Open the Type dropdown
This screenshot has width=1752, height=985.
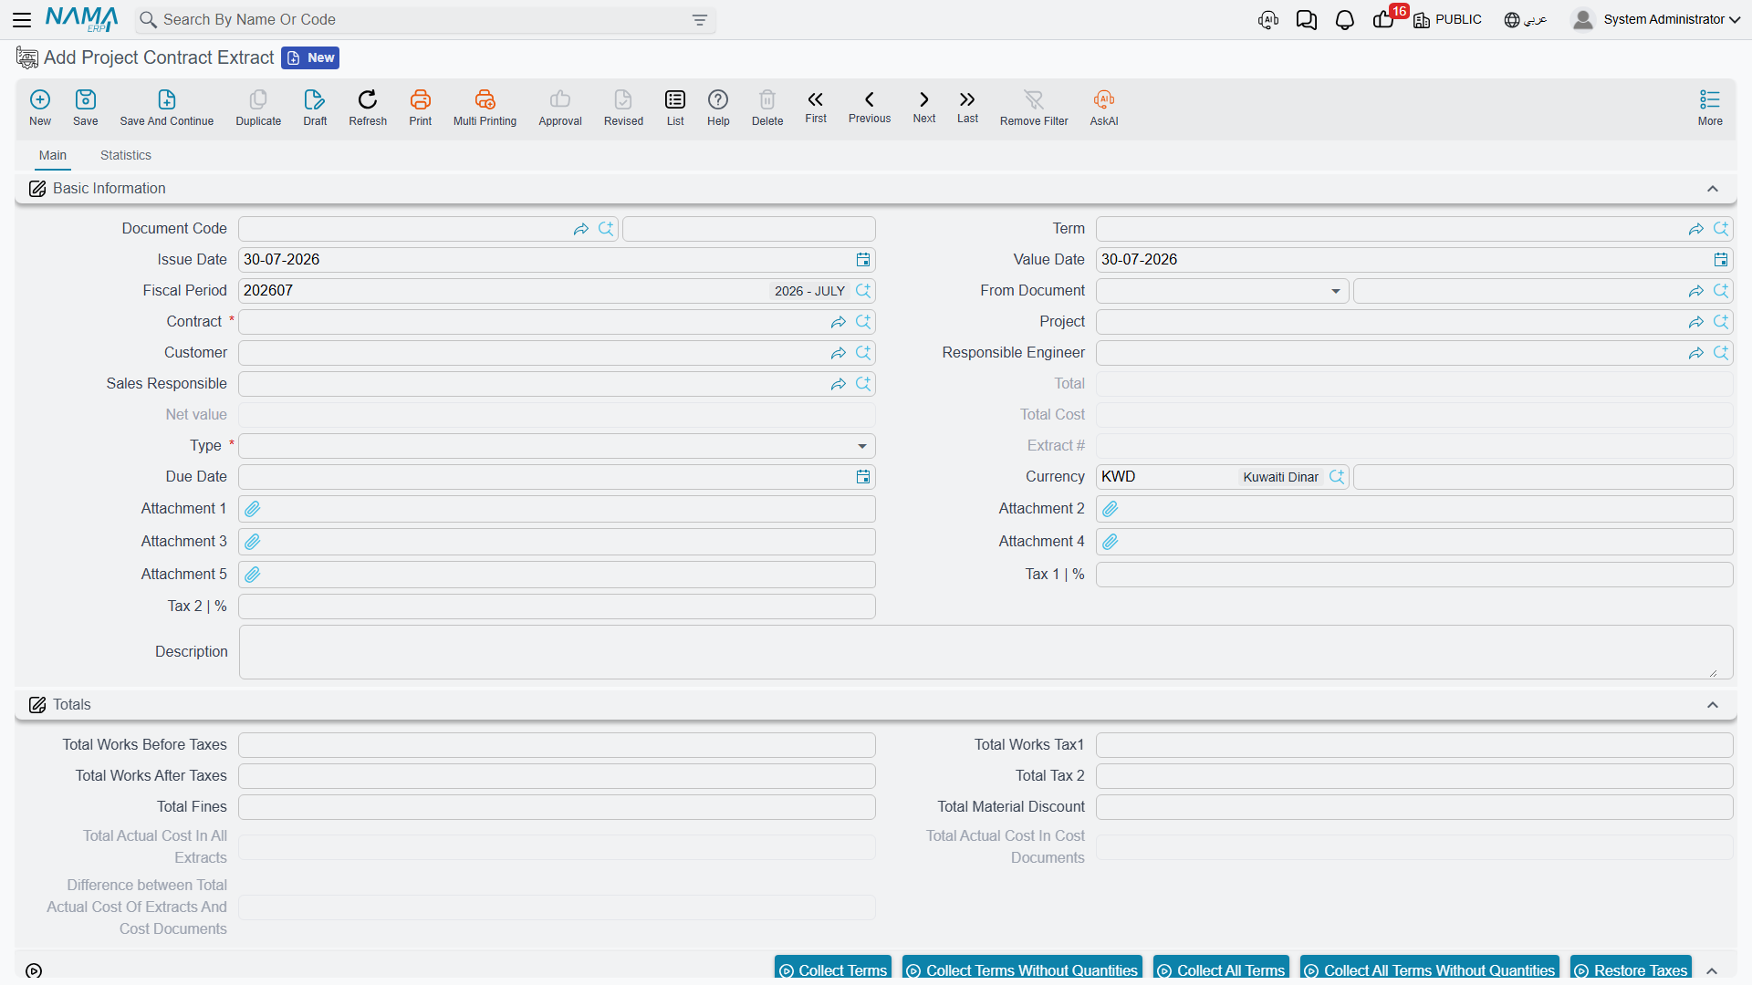862,446
